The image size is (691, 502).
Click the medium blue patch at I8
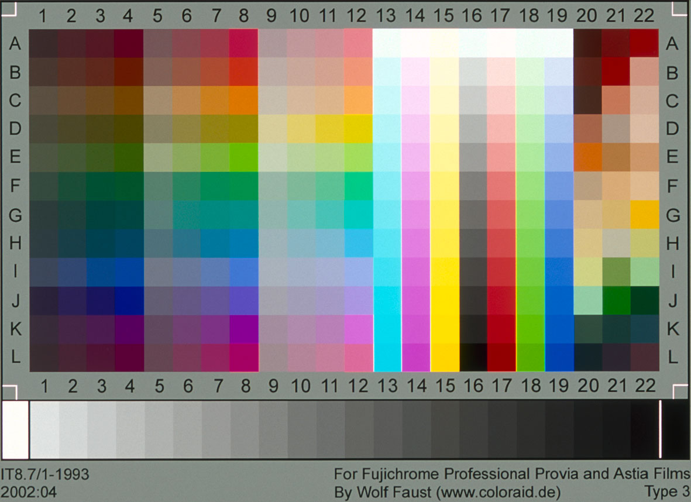tap(244, 272)
